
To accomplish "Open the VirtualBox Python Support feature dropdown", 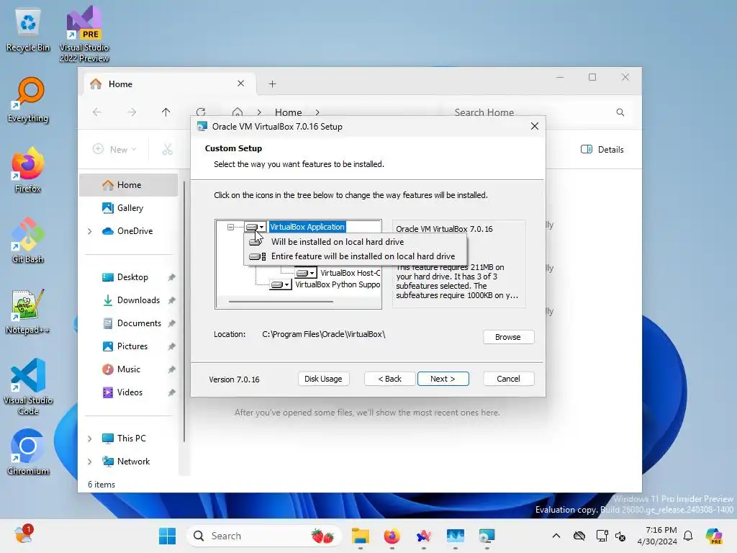I will point(281,284).
